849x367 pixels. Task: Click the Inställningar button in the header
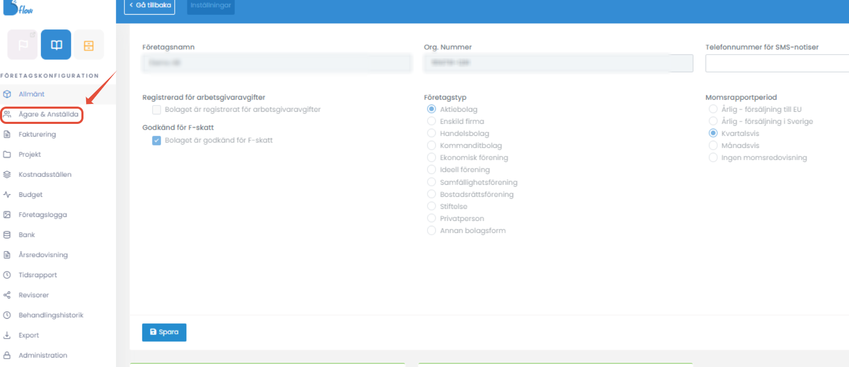(211, 6)
